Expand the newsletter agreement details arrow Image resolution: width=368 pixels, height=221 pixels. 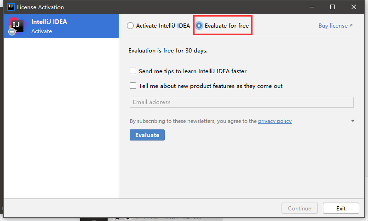pos(352,121)
